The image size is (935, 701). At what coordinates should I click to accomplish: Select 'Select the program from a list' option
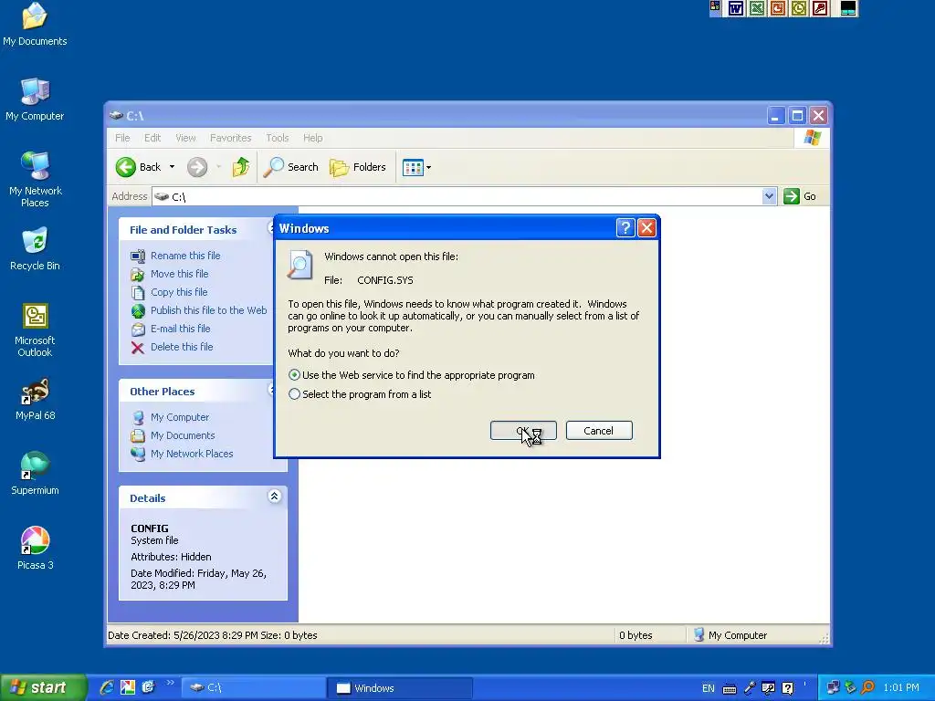(294, 394)
